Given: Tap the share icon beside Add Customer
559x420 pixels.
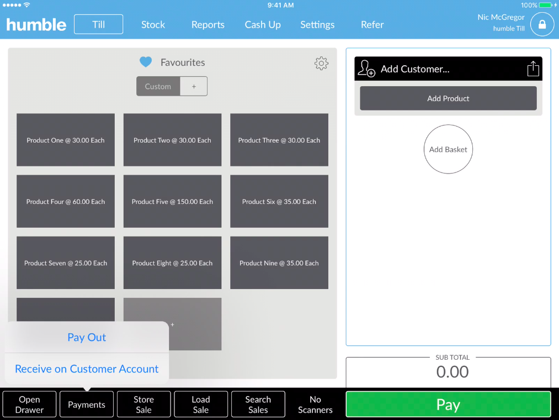Looking at the screenshot, I should click(x=533, y=69).
